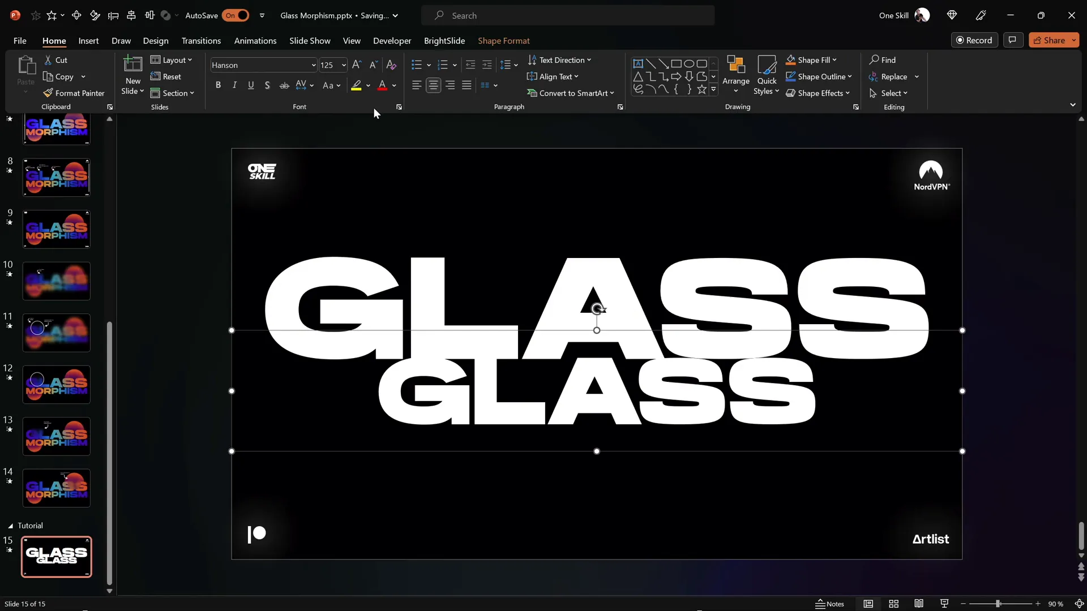Open the BrightSlide tab
The width and height of the screenshot is (1087, 611).
click(x=444, y=41)
